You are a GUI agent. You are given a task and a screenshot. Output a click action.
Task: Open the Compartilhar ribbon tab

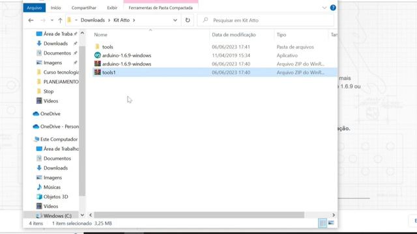[x=84, y=8]
